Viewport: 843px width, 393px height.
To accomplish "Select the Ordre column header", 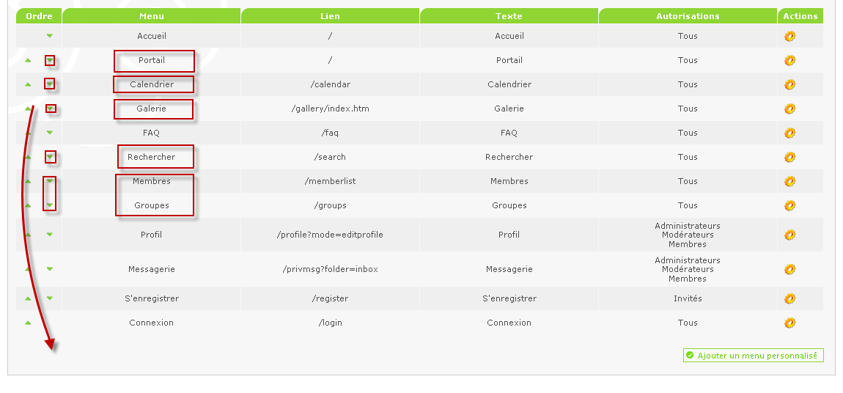I will click(x=40, y=16).
